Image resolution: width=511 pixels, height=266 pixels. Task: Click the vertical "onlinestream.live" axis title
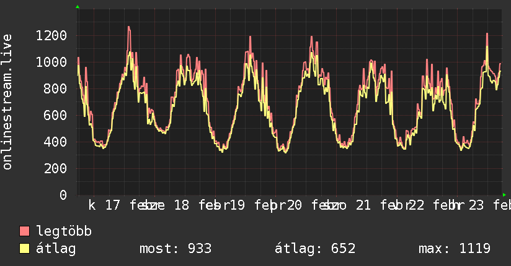[x=7, y=102]
